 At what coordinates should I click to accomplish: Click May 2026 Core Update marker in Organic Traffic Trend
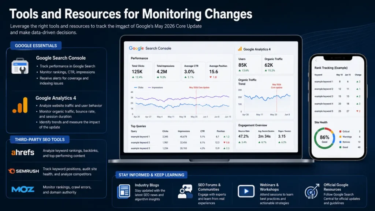(276, 86)
